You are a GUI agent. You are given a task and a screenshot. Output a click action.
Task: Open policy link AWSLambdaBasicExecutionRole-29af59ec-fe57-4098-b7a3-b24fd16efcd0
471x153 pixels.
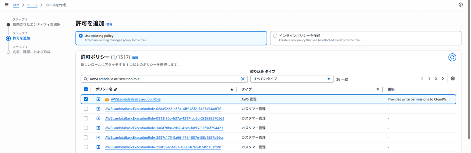pyautogui.click(x=163, y=147)
